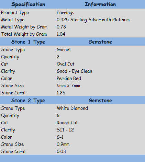The width and height of the screenshot is (145, 162).
Task: Click the Round Cut value
Action: [67, 123]
